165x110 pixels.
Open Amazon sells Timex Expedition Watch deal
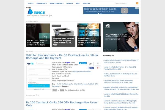coord(121,102)
